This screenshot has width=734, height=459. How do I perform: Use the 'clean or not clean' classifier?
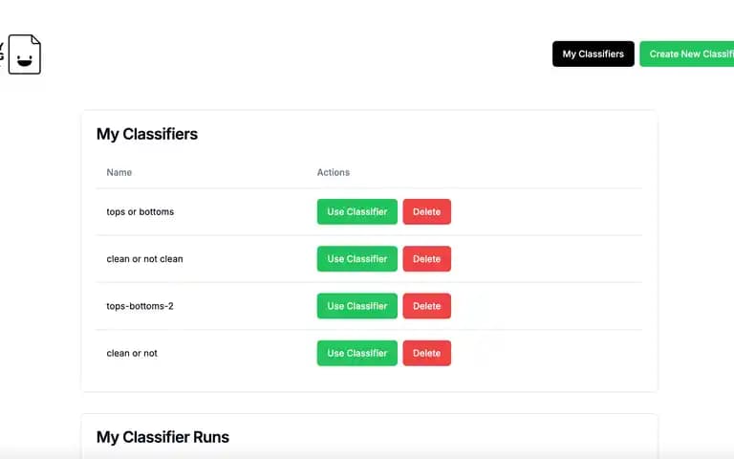point(357,259)
